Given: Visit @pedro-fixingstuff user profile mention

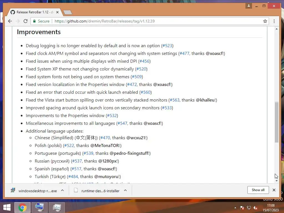Looking at the screenshot, I should (x=129, y=153).
